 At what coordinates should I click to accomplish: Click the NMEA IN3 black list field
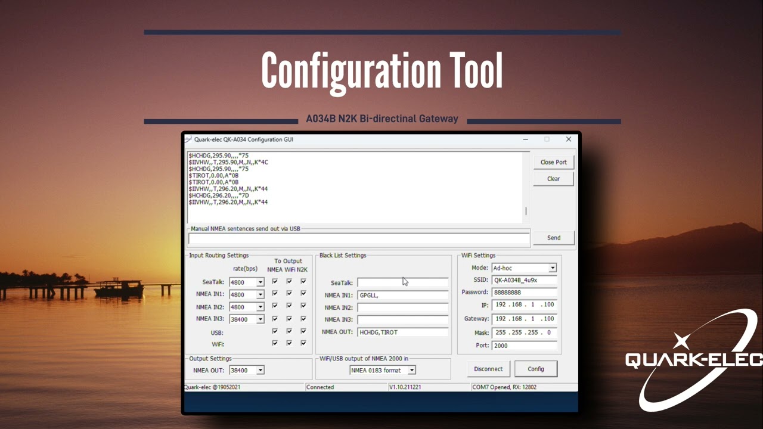403,320
